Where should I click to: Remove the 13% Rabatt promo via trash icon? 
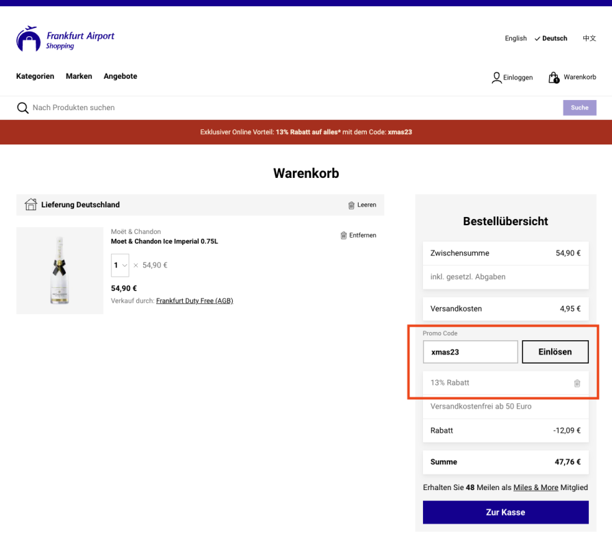point(577,383)
